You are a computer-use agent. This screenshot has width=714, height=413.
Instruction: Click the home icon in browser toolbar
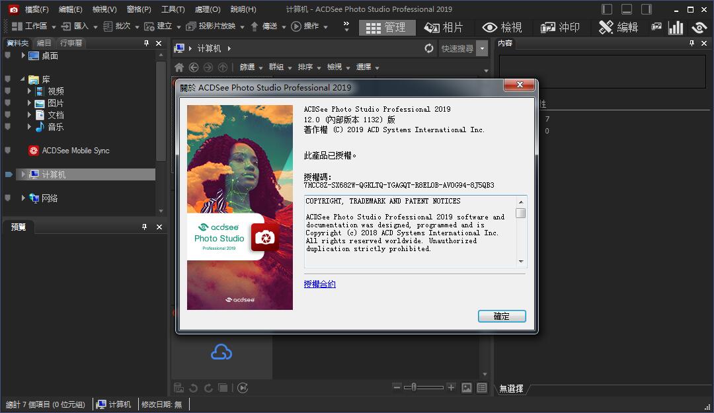pos(178,67)
